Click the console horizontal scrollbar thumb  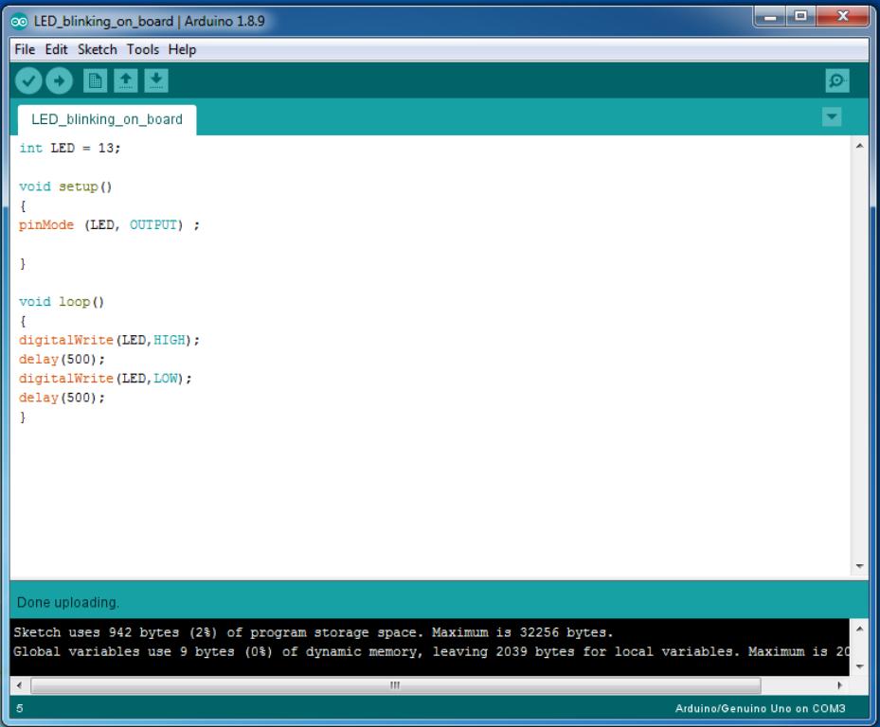coord(396,685)
